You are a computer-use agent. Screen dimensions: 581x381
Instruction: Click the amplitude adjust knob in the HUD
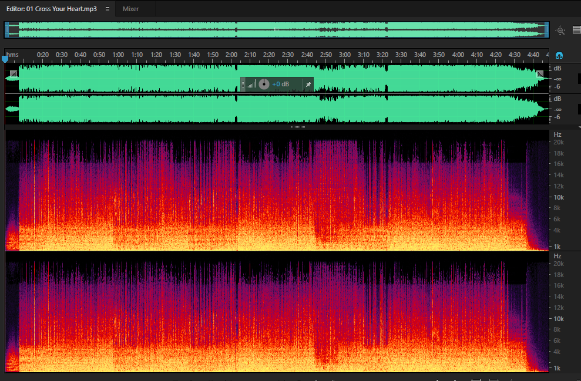(x=264, y=84)
